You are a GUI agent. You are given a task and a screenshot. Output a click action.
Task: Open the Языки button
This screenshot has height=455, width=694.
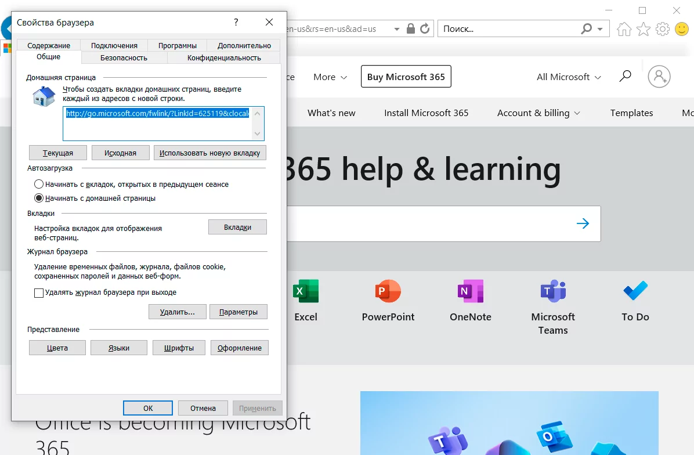(x=119, y=348)
